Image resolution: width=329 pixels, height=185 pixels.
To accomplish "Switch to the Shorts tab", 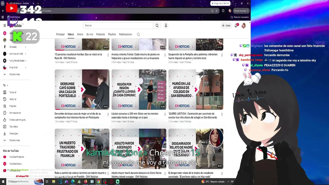I will click(x=80, y=34).
